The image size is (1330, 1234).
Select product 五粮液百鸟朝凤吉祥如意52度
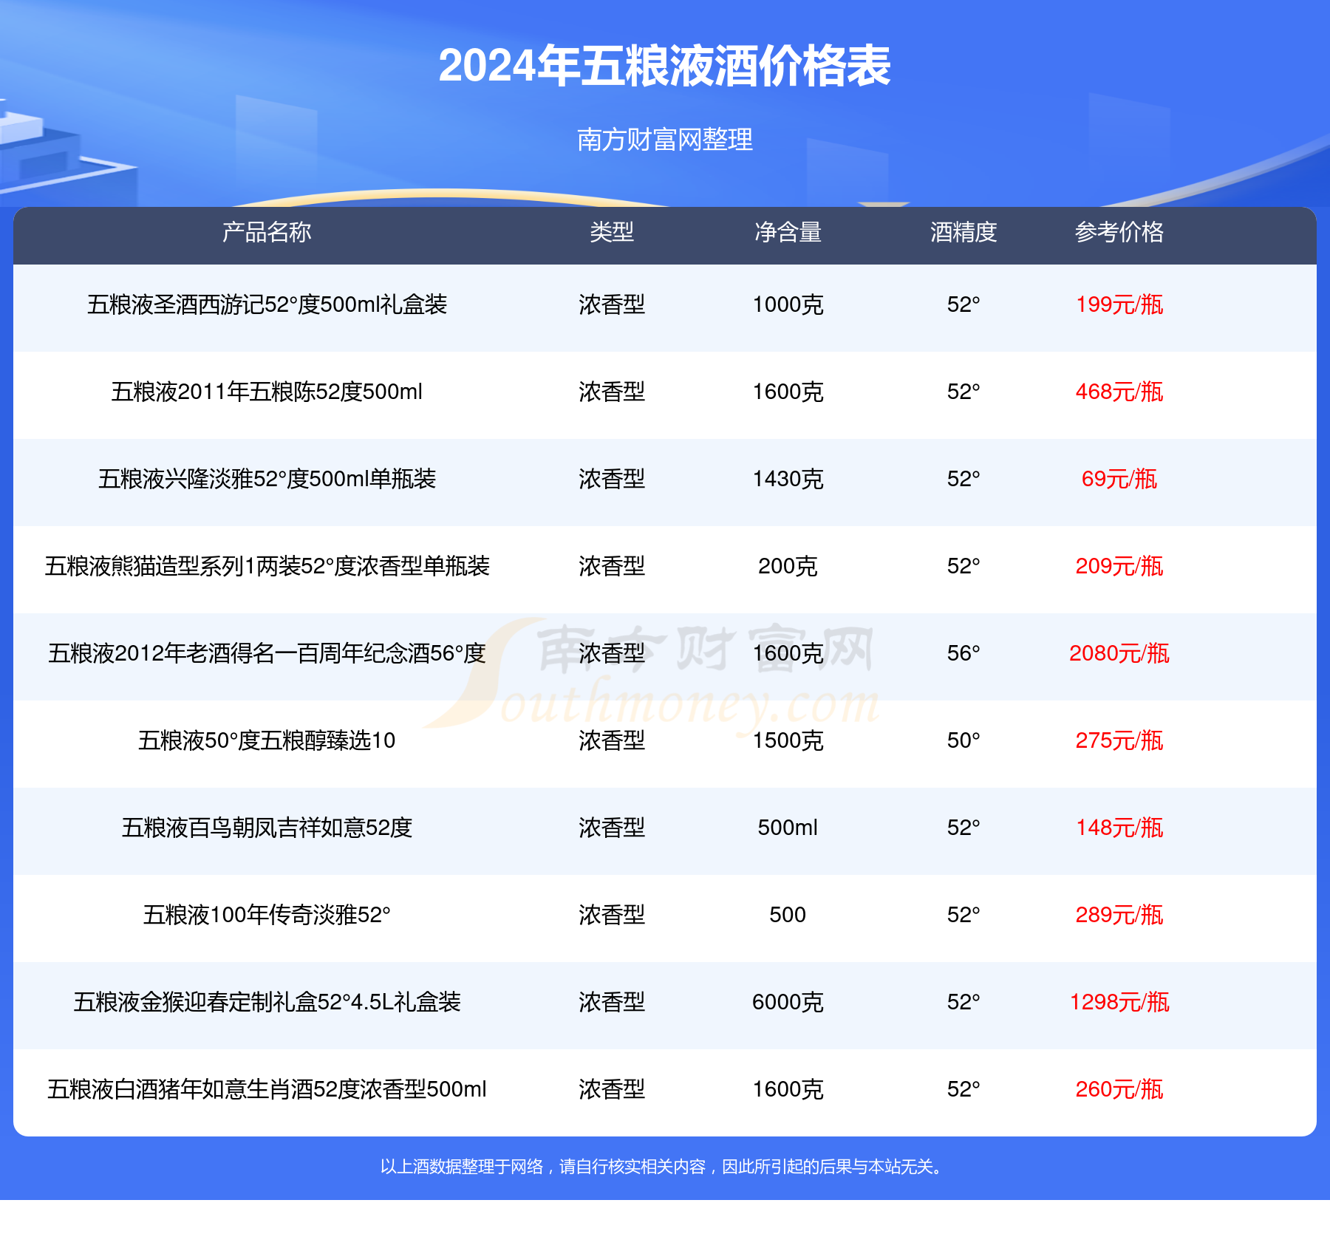pyautogui.click(x=267, y=828)
